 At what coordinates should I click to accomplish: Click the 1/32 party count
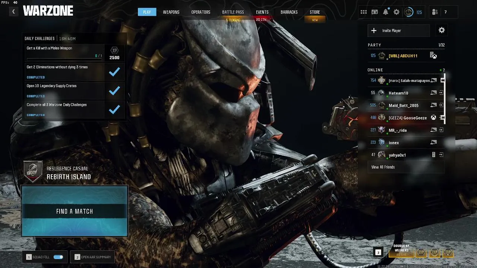pyautogui.click(x=442, y=45)
